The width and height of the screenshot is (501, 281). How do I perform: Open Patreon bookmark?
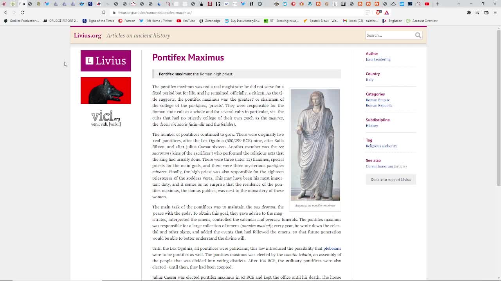(127, 21)
